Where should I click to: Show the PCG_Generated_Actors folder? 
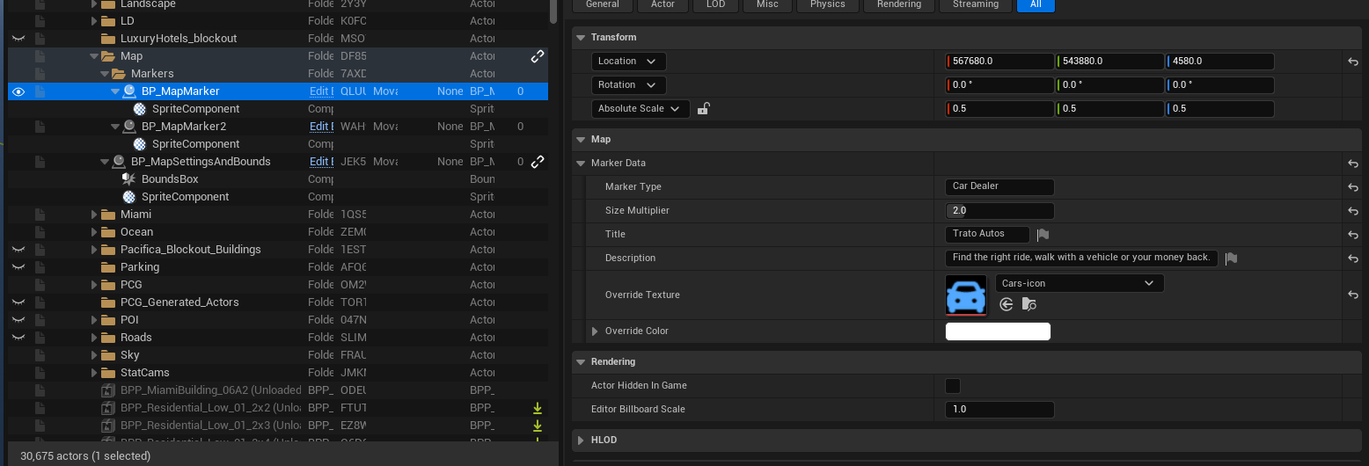[x=18, y=302]
